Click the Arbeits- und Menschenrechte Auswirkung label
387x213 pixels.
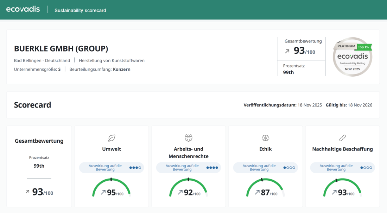click(182, 168)
